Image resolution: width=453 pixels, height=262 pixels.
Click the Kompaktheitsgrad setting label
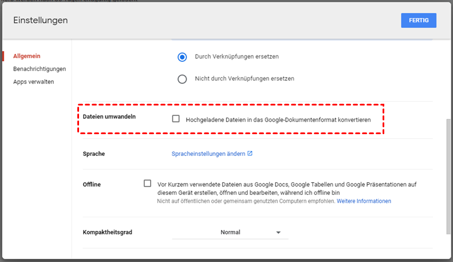tap(112, 232)
